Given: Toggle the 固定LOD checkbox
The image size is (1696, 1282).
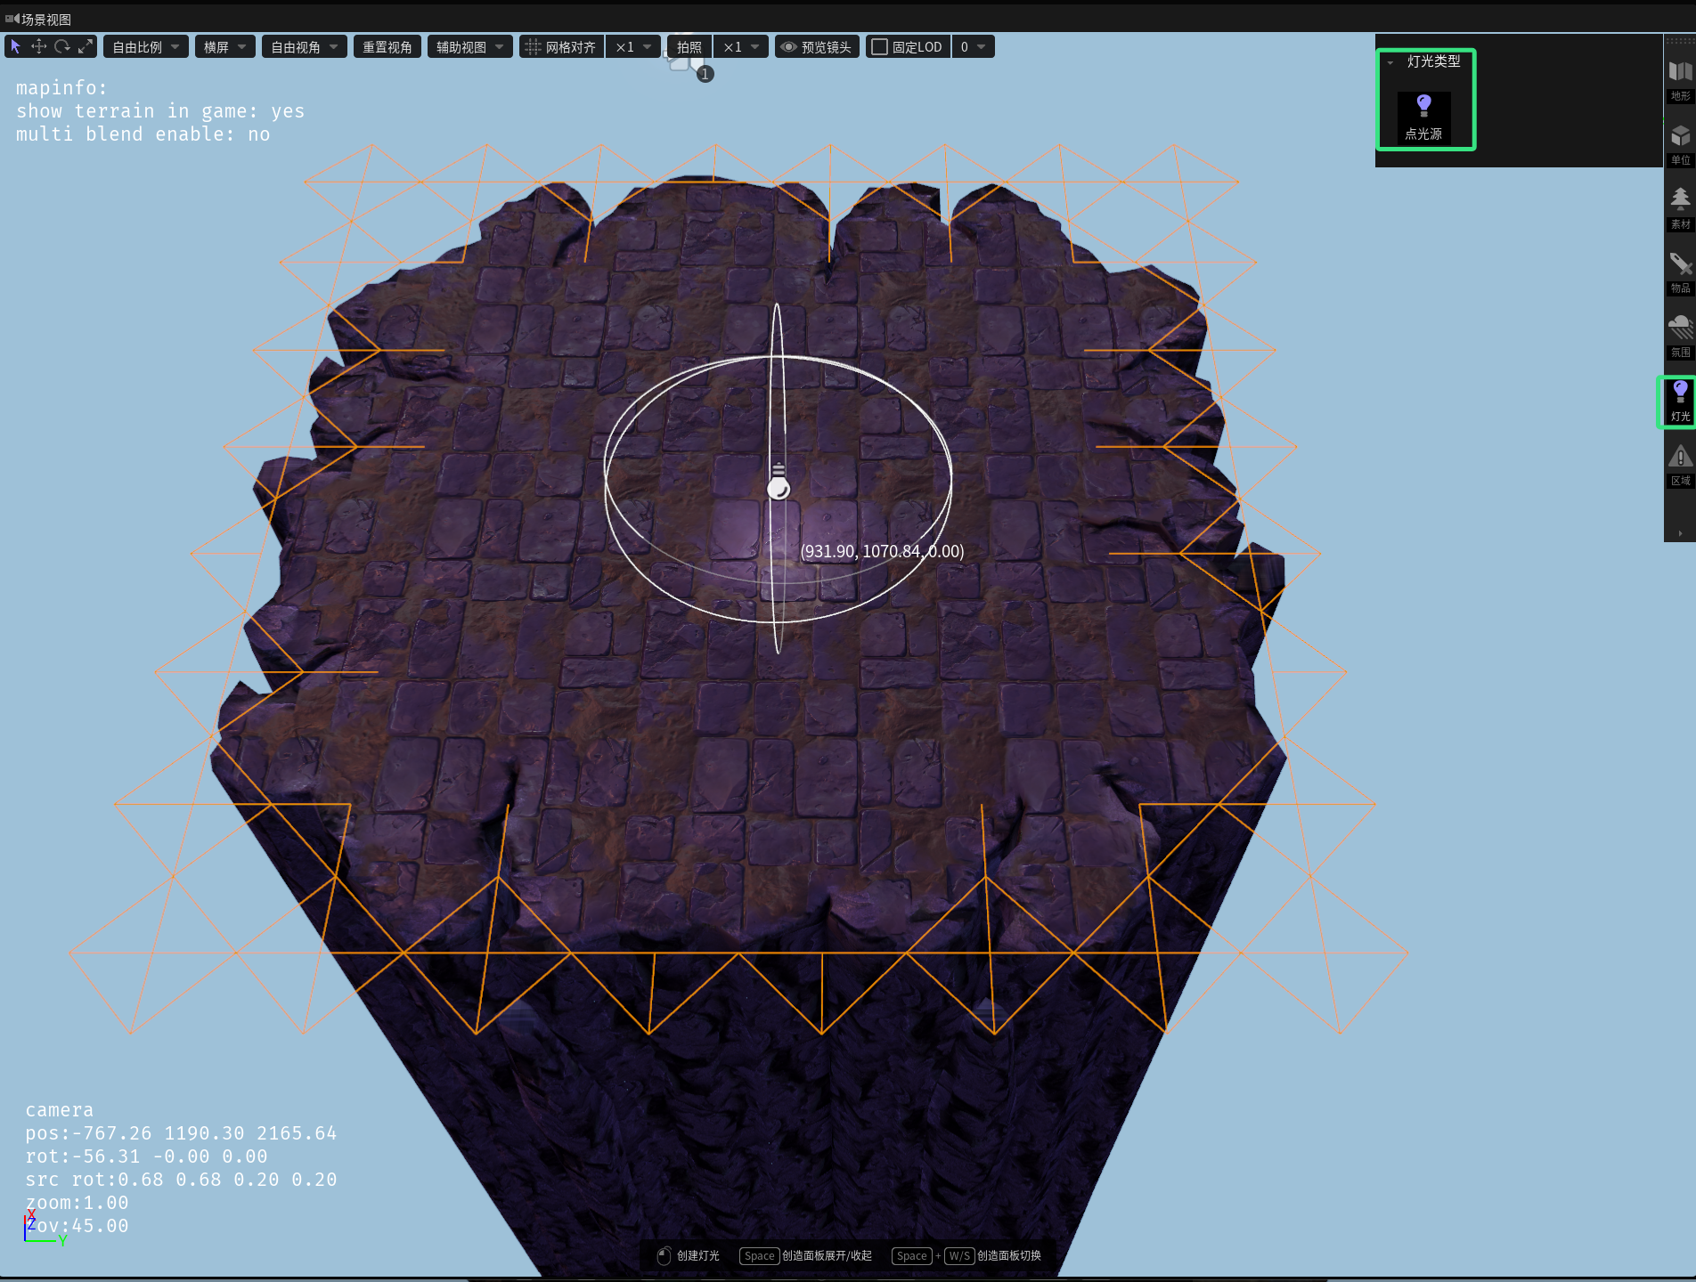Looking at the screenshot, I should pos(879,46).
